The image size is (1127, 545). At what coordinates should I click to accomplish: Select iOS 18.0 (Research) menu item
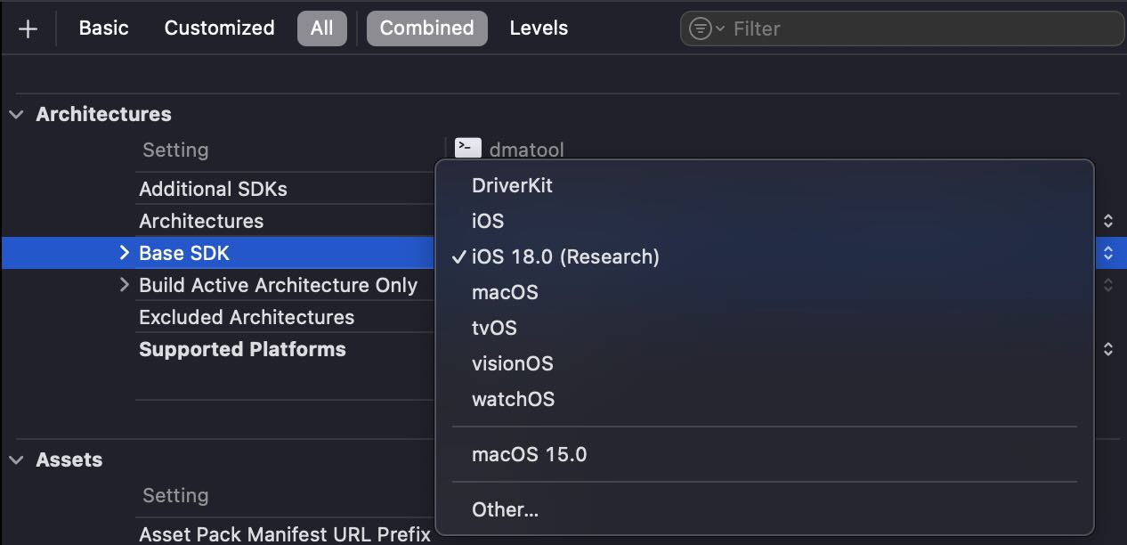click(765, 256)
